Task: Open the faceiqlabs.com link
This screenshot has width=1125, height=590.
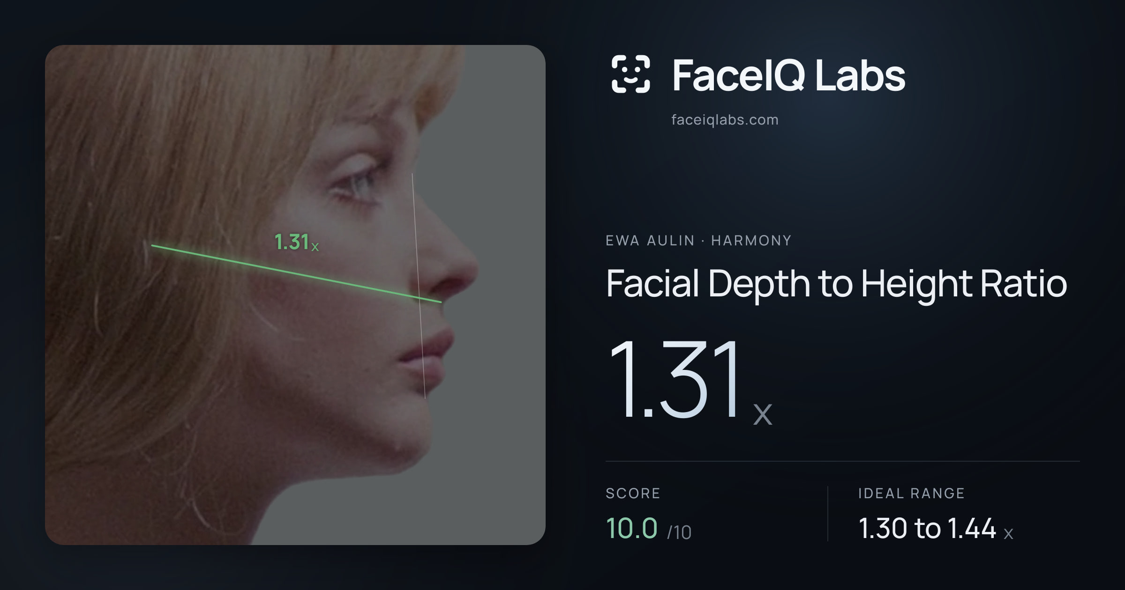Action: click(x=725, y=120)
